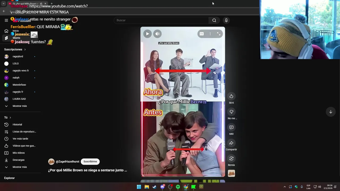This screenshot has width=340, height=191.
Task: Click the video title about Millie Brown
Action: (87, 170)
